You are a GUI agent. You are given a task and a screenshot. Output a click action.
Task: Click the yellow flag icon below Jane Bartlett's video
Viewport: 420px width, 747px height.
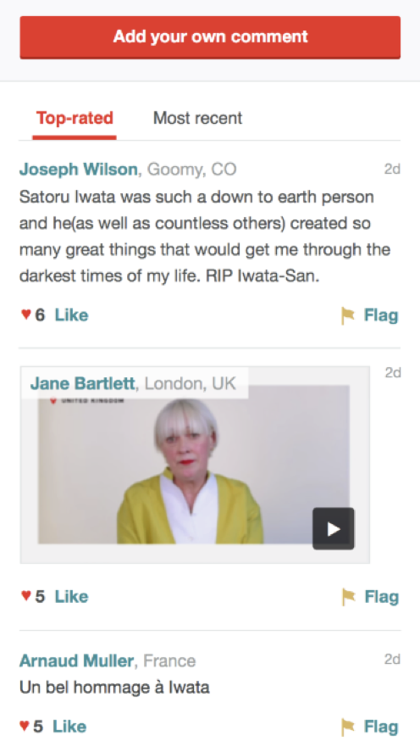(348, 597)
